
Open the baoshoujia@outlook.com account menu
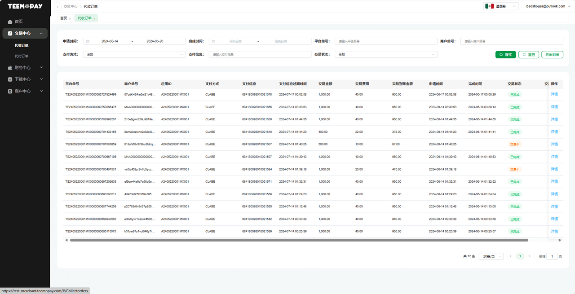pos(548,6)
